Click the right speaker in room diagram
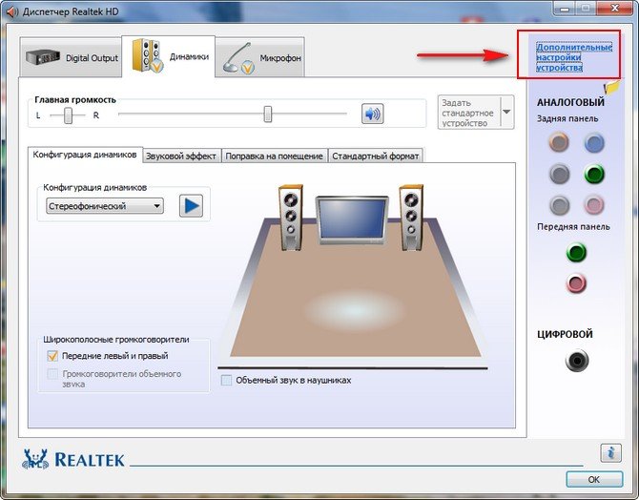The height and width of the screenshot is (500, 639). click(411, 217)
